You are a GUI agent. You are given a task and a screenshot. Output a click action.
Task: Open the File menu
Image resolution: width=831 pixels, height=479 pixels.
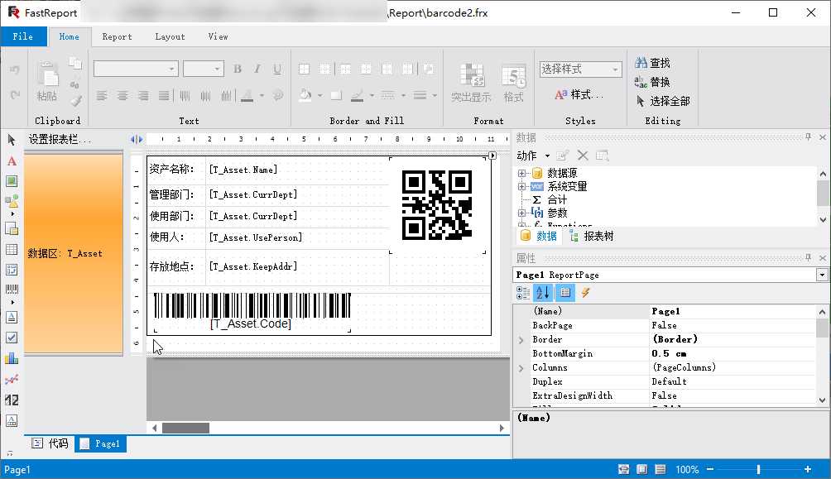[23, 36]
